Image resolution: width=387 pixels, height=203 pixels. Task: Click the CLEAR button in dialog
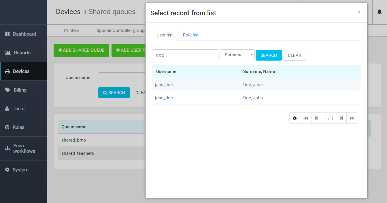click(x=294, y=55)
